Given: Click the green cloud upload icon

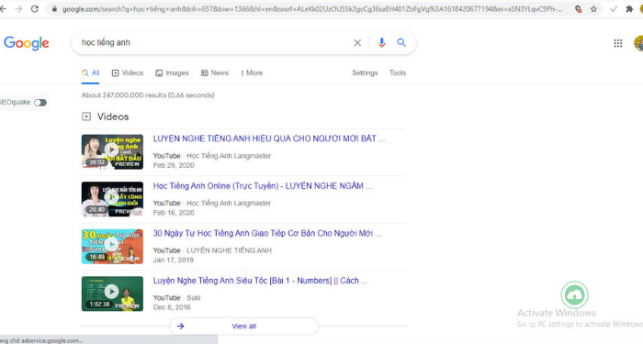Looking at the screenshot, I should [574, 294].
